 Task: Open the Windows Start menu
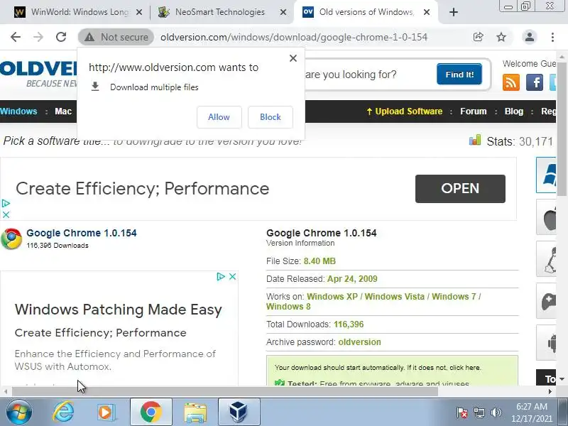(19, 412)
